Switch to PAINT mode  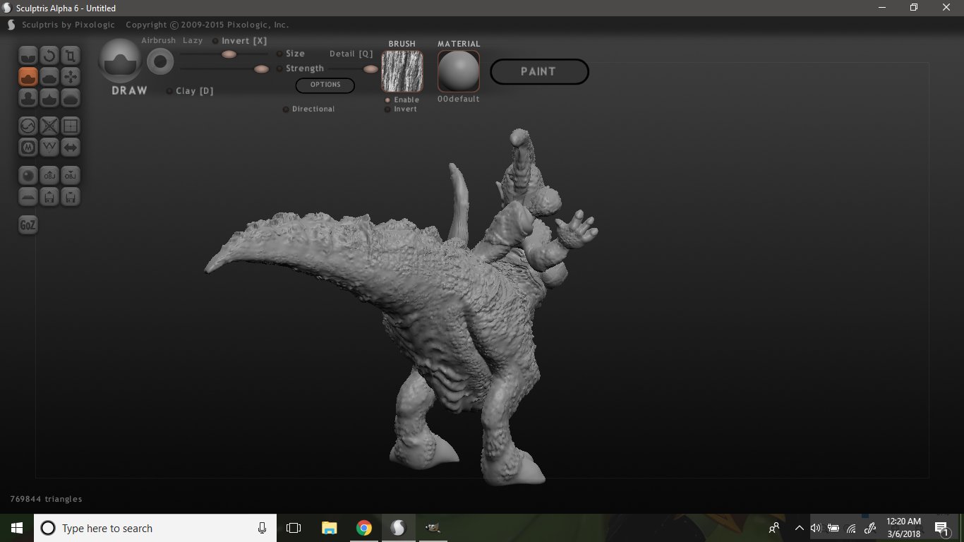tap(538, 71)
